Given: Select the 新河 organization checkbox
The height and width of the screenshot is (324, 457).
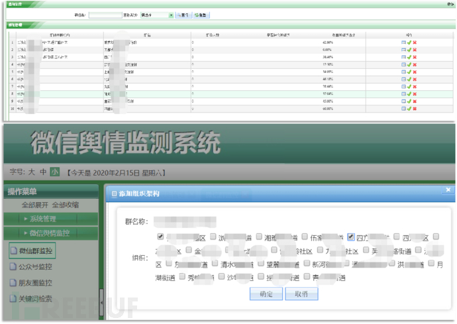Looking at the screenshot, I should pos(307,263).
